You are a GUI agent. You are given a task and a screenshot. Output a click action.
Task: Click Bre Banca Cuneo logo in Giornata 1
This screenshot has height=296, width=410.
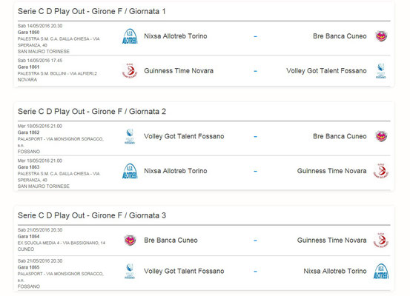click(381, 36)
